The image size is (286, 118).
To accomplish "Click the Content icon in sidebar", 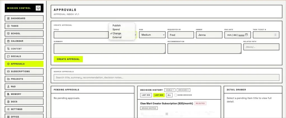I will [x=8, y=49].
